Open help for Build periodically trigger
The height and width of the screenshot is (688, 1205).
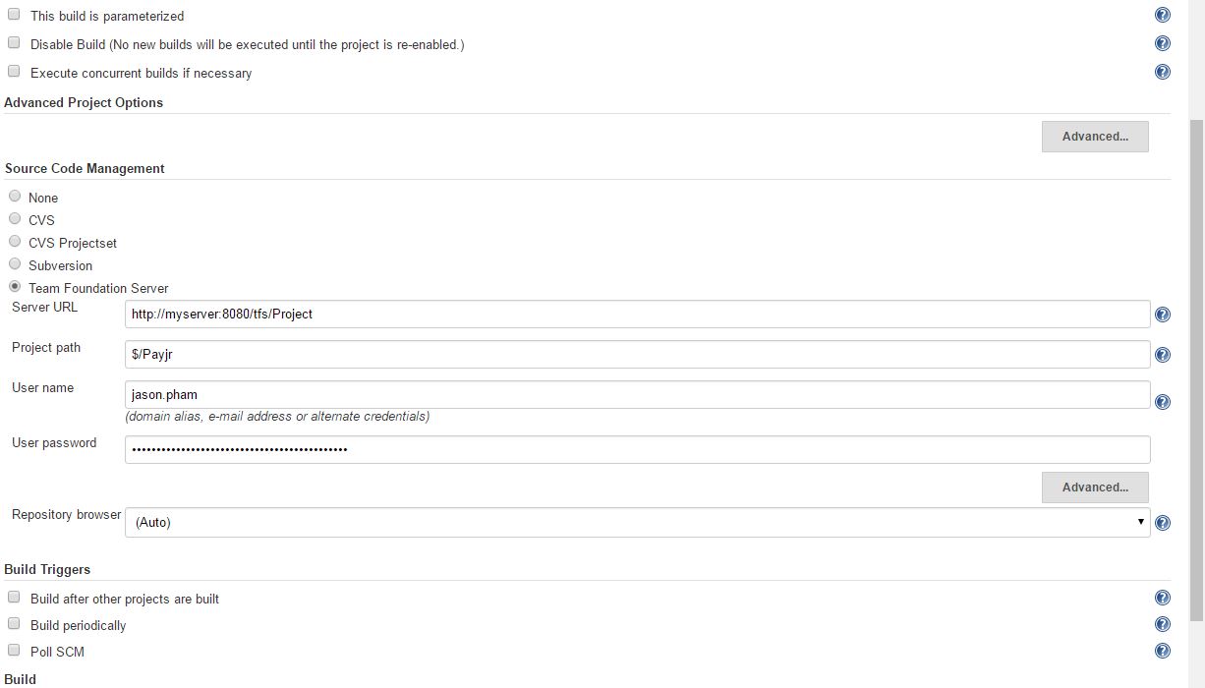click(x=1163, y=624)
